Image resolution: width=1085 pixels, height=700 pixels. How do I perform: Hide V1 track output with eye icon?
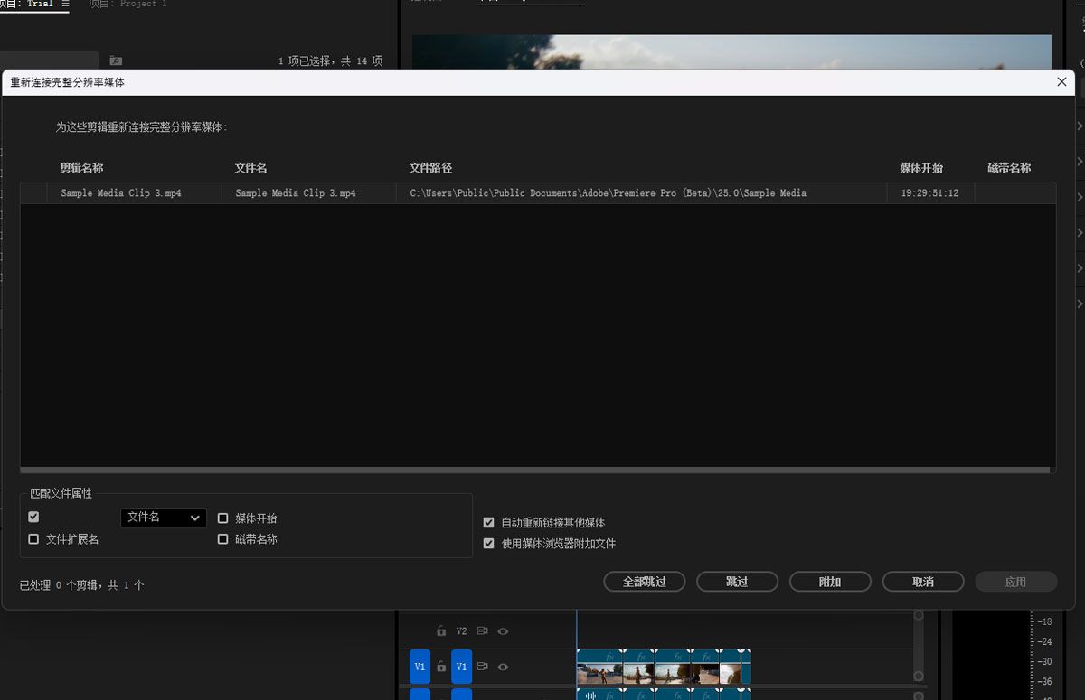click(x=503, y=667)
